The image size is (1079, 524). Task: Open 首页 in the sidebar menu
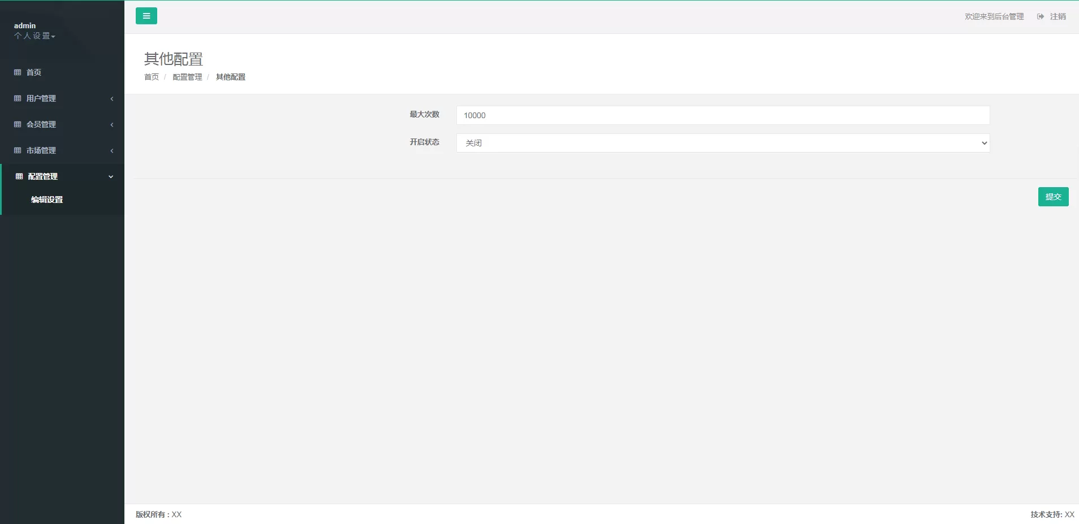pos(62,72)
